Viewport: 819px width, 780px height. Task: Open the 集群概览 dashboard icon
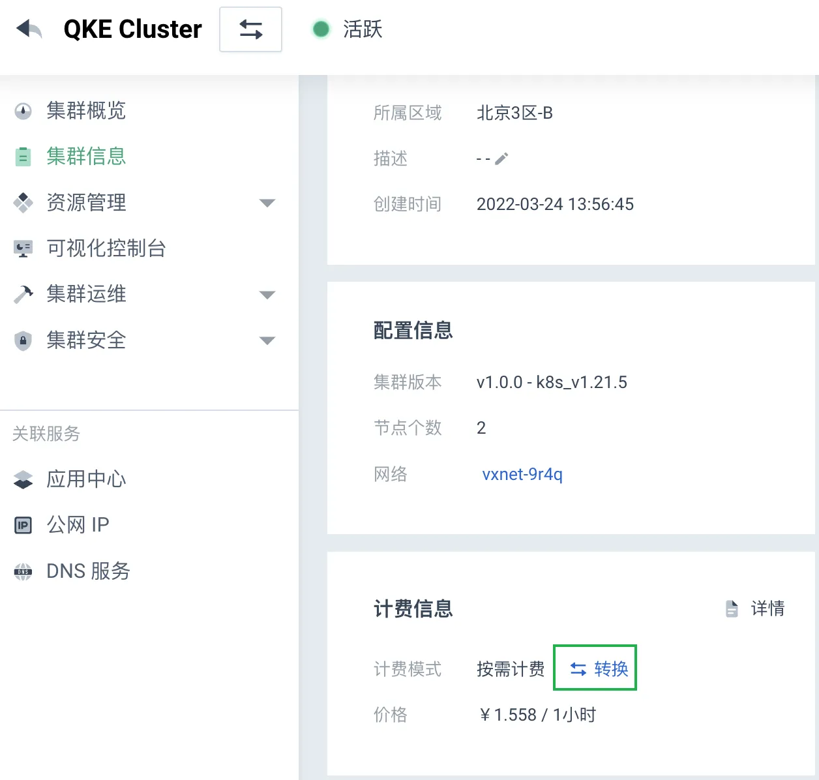click(x=23, y=111)
